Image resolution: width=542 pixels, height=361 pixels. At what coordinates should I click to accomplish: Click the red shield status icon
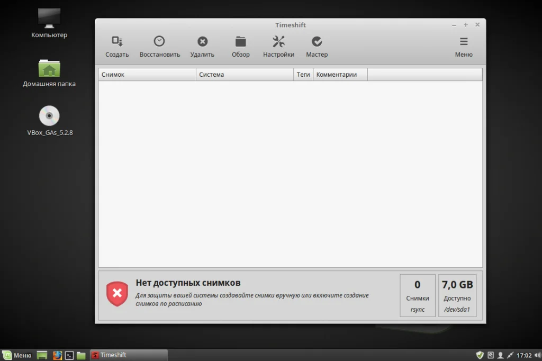117,294
